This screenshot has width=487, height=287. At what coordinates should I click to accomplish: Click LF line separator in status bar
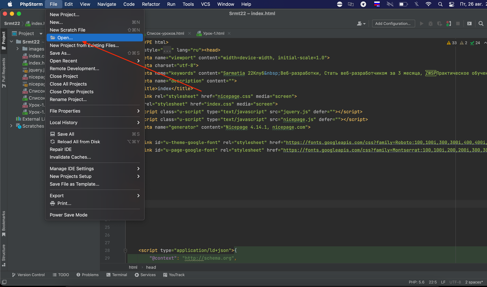443,282
